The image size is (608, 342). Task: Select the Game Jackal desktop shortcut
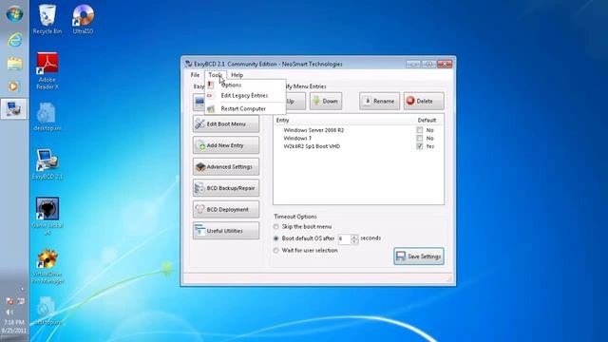[47, 216]
